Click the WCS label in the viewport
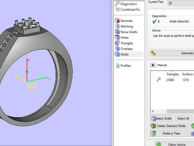The width and height of the screenshot is (194, 146). [32, 87]
